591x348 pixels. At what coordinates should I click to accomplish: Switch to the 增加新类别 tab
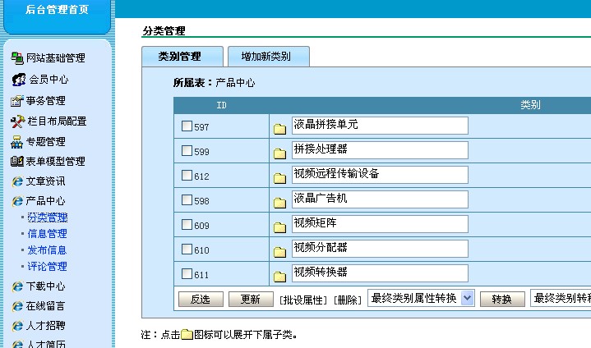[x=270, y=57]
